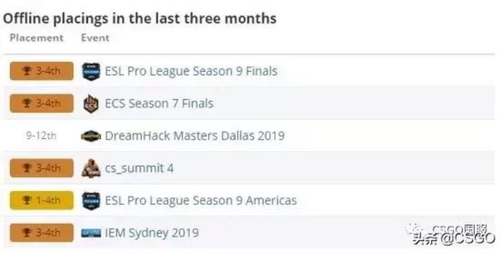Image resolution: width=503 pixels, height=253 pixels.
Task: Open the ESL Pro League Season 9 Americas link
Action: [x=201, y=201]
